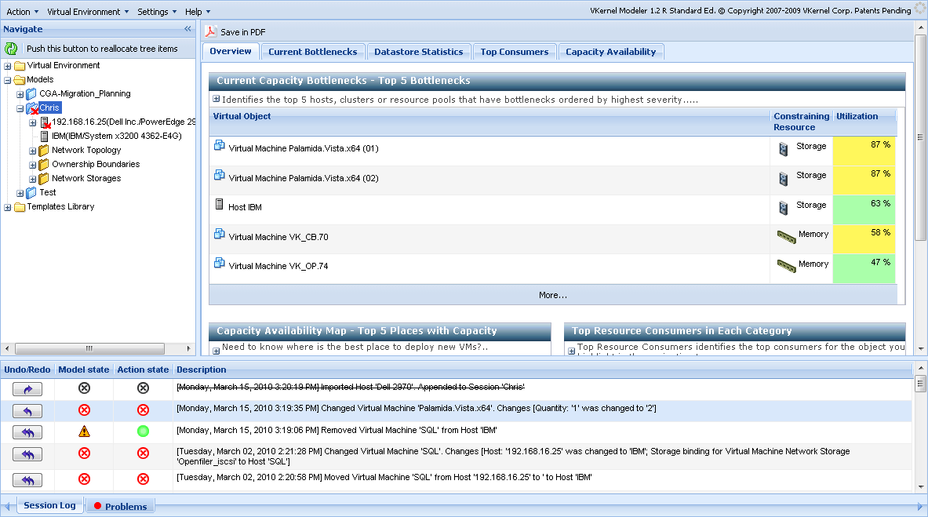Image resolution: width=928 pixels, height=517 pixels.
Task: Click undo button for Palamida quantity change entry
Action: (x=27, y=411)
